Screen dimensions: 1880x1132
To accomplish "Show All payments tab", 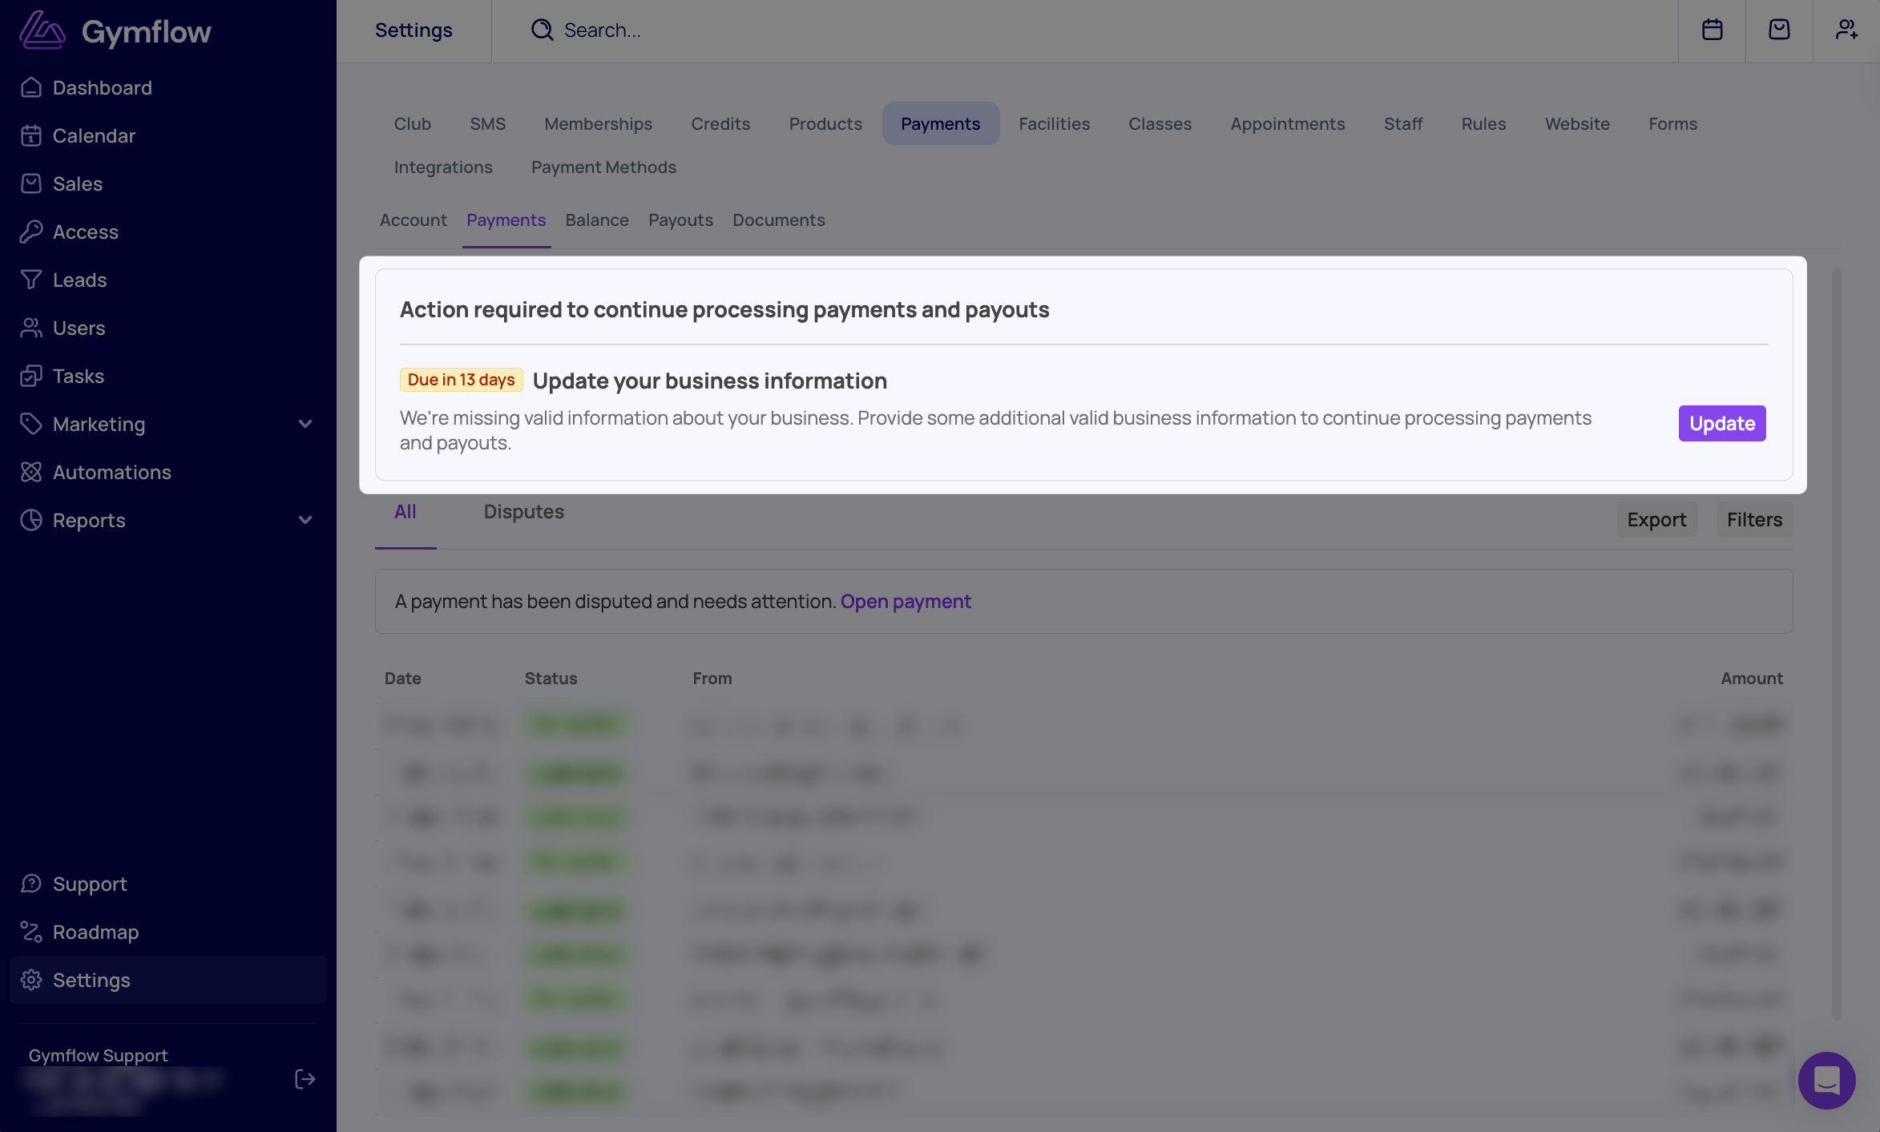I will [405, 512].
